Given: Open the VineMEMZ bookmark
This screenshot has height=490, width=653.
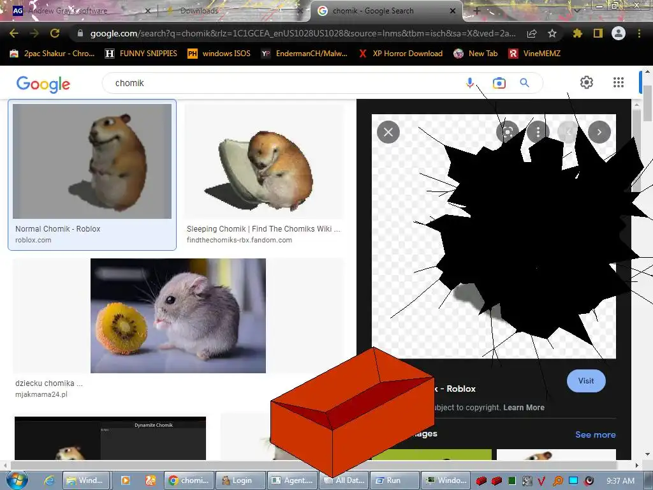Looking at the screenshot, I should pyautogui.click(x=535, y=54).
